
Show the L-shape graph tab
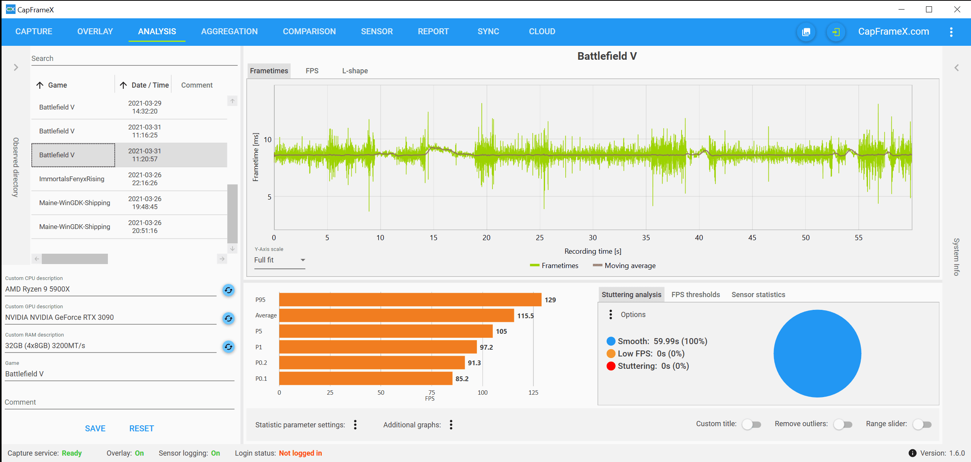[x=355, y=70]
